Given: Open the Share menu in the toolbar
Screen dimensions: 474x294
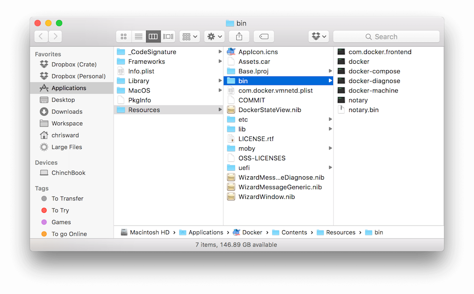Looking at the screenshot, I should pos(239,36).
